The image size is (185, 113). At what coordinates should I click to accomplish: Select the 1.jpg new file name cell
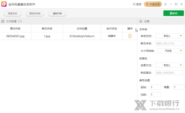(x=47, y=36)
